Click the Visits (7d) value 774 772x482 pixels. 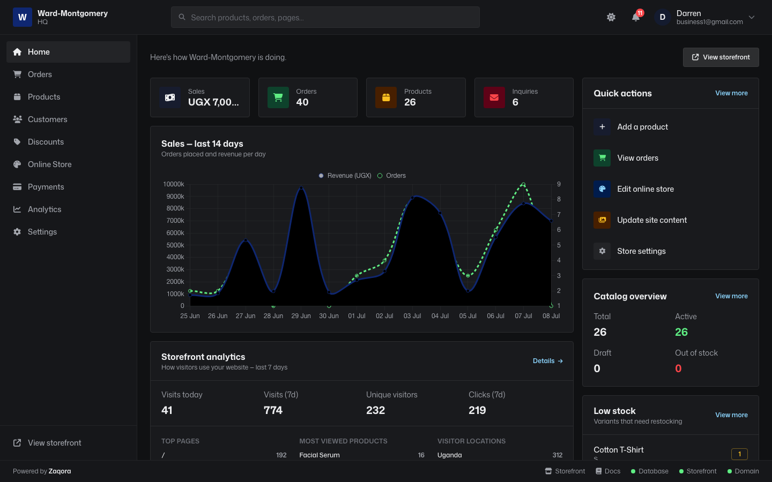click(273, 410)
